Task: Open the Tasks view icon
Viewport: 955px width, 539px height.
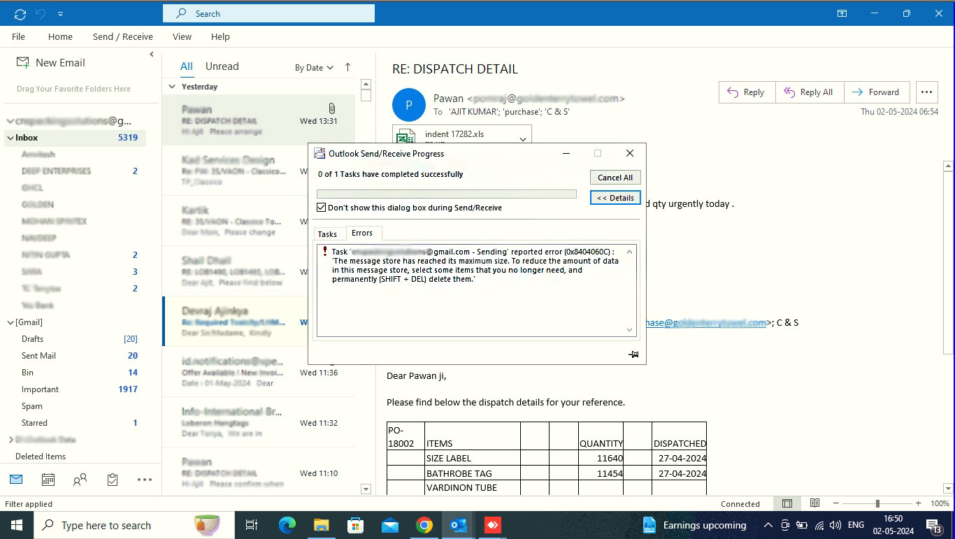Action: [x=111, y=480]
